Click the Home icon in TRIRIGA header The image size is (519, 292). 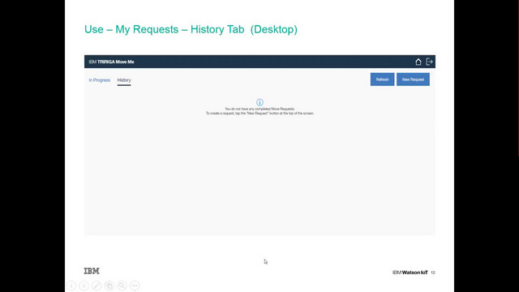(418, 62)
